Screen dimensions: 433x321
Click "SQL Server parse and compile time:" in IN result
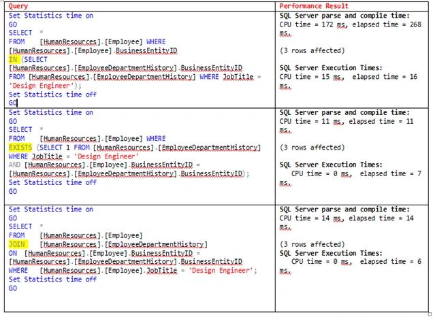point(344,16)
